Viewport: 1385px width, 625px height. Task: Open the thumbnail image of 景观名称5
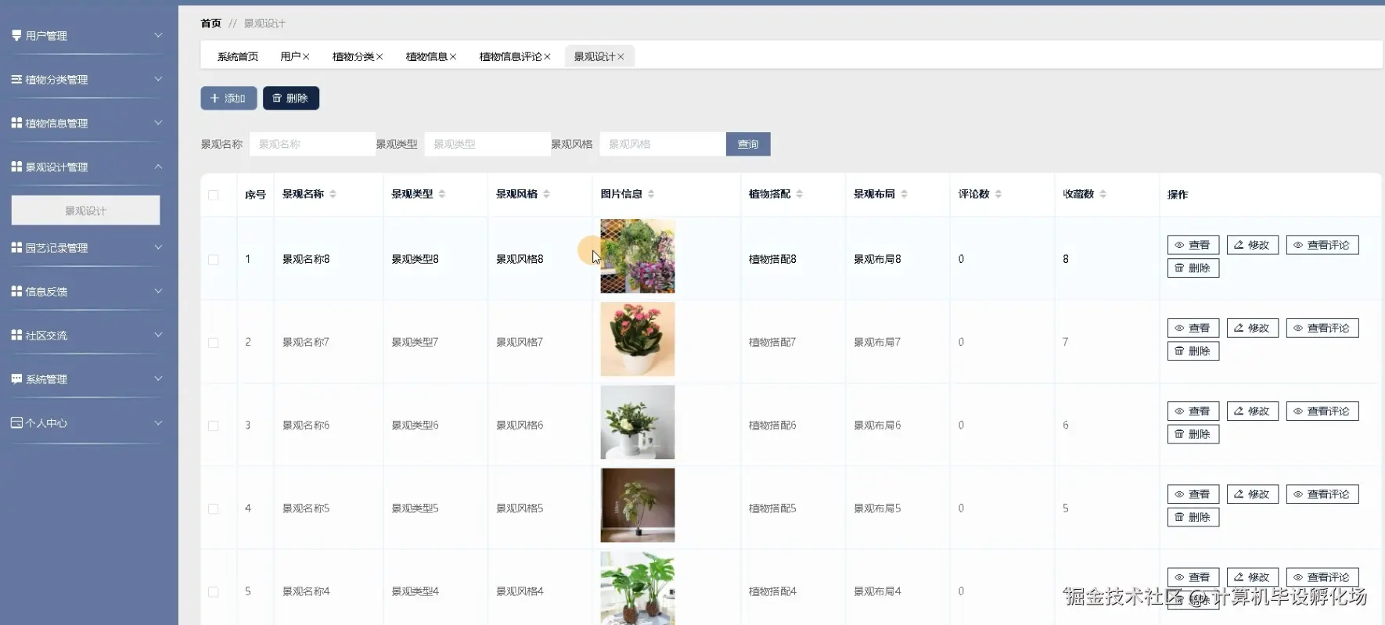[638, 505]
